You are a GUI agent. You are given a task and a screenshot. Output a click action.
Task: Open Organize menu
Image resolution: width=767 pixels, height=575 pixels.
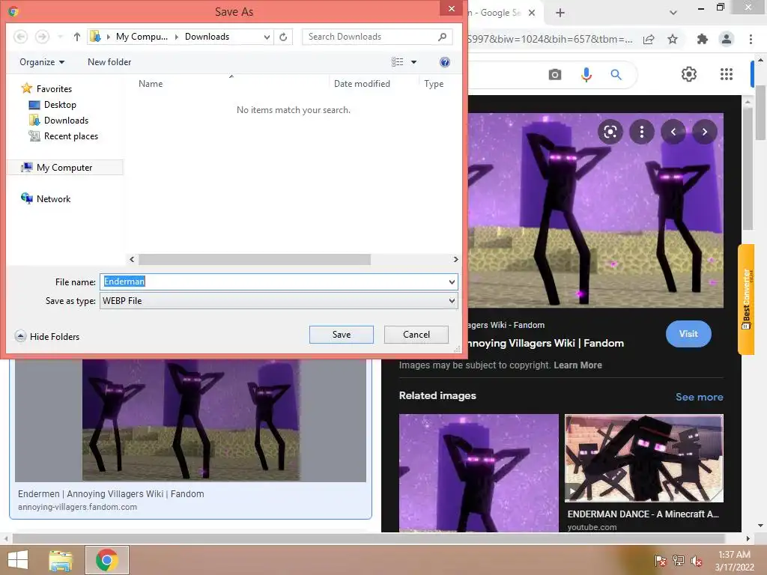[42, 62]
